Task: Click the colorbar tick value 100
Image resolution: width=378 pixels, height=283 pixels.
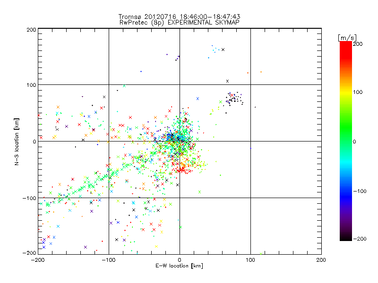Action: (358, 92)
